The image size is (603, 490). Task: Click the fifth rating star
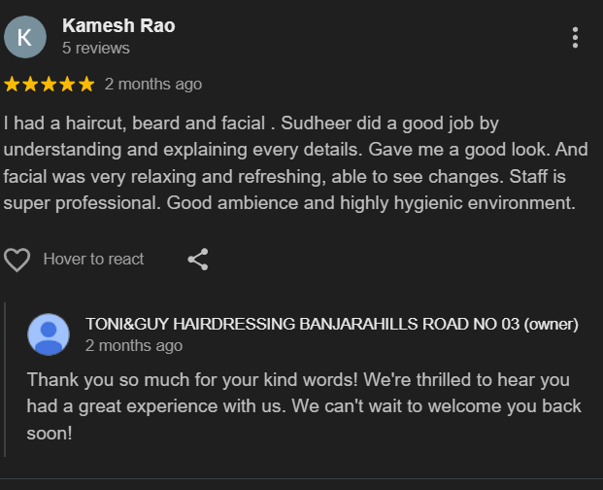[86, 85]
